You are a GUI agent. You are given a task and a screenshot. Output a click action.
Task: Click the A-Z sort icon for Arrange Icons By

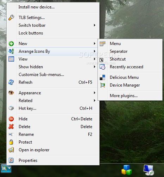(11, 51)
